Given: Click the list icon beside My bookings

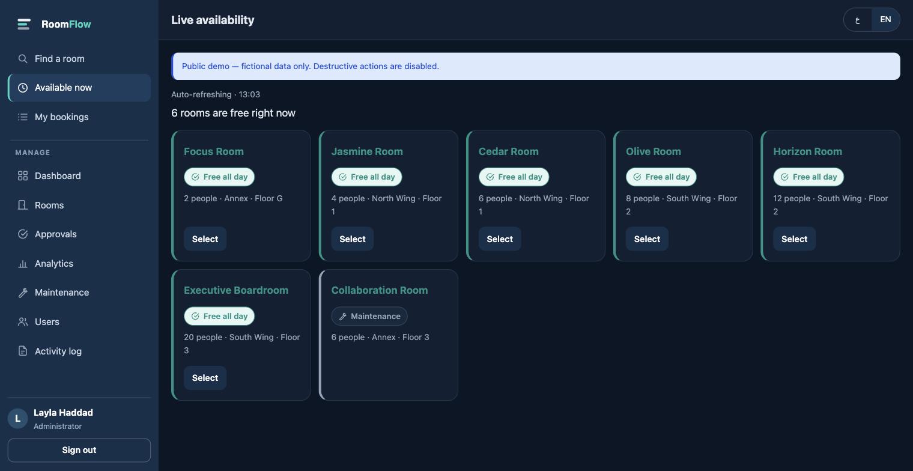Looking at the screenshot, I should coord(23,117).
